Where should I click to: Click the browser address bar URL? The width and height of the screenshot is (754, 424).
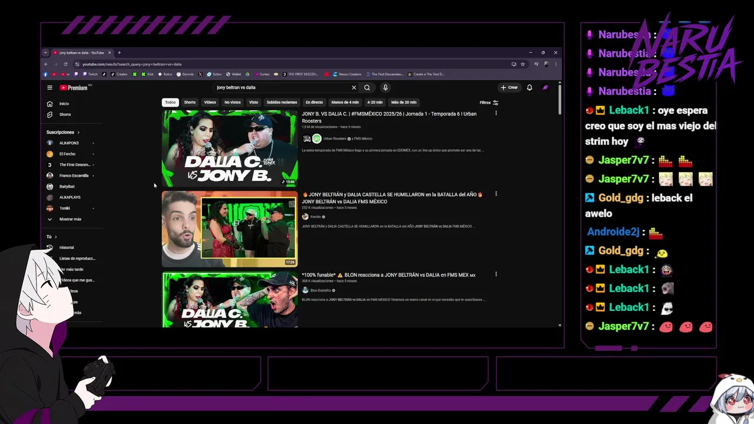132,64
